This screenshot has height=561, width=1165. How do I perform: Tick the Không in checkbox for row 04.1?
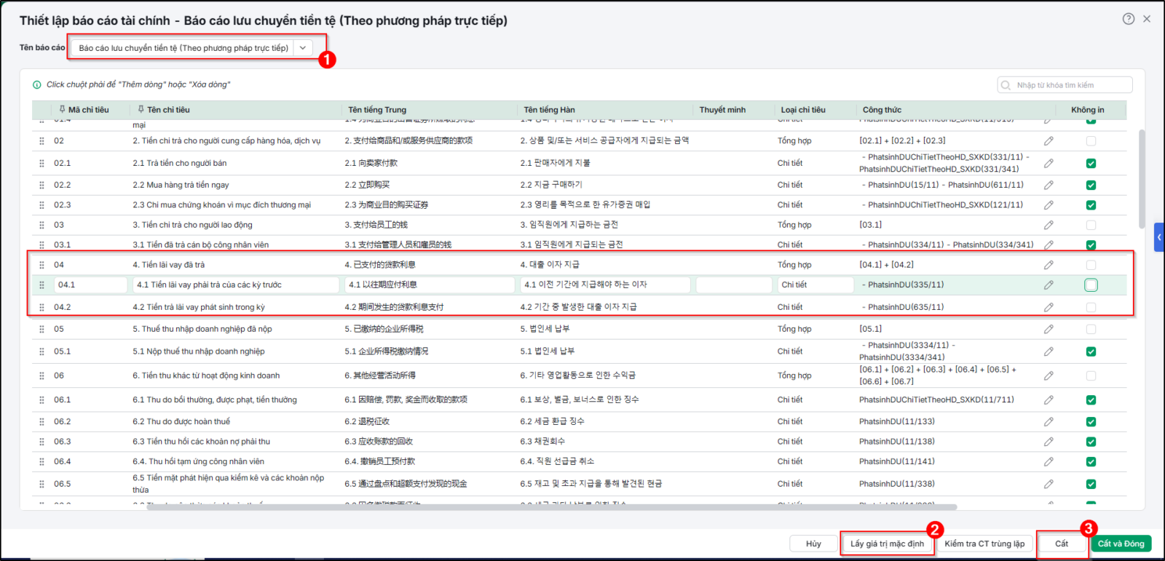pyautogui.click(x=1091, y=285)
